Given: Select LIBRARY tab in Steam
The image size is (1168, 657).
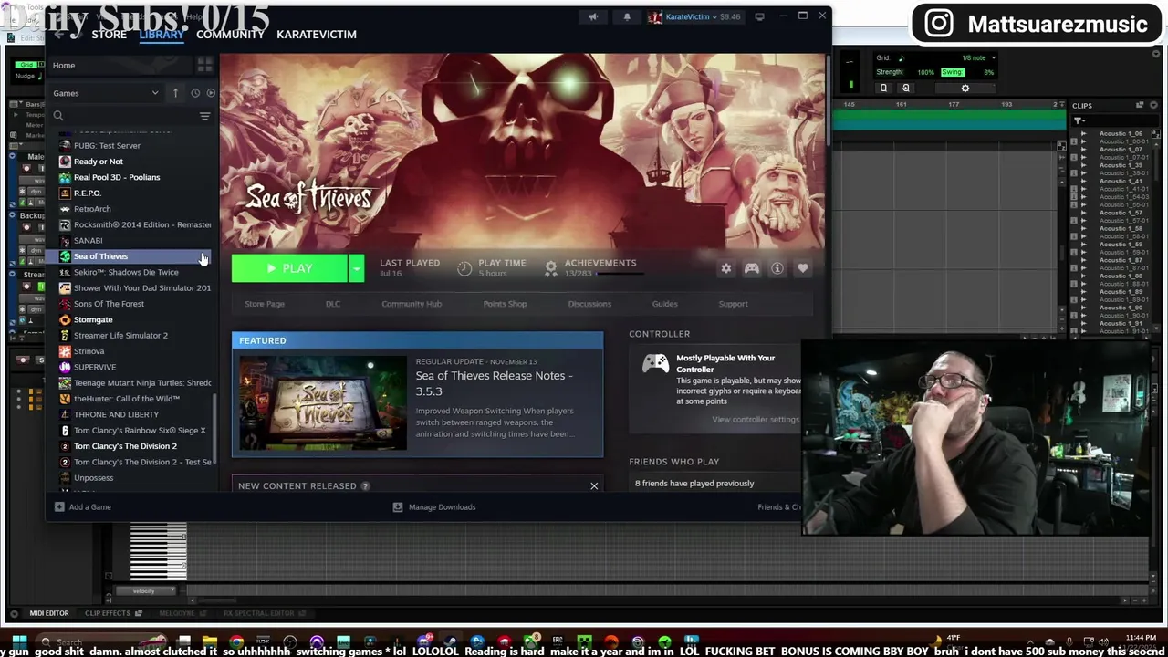Looking at the screenshot, I should point(162,34).
